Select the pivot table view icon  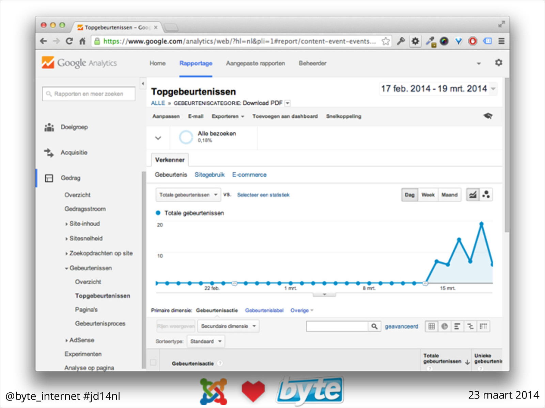tap(483, 326)
